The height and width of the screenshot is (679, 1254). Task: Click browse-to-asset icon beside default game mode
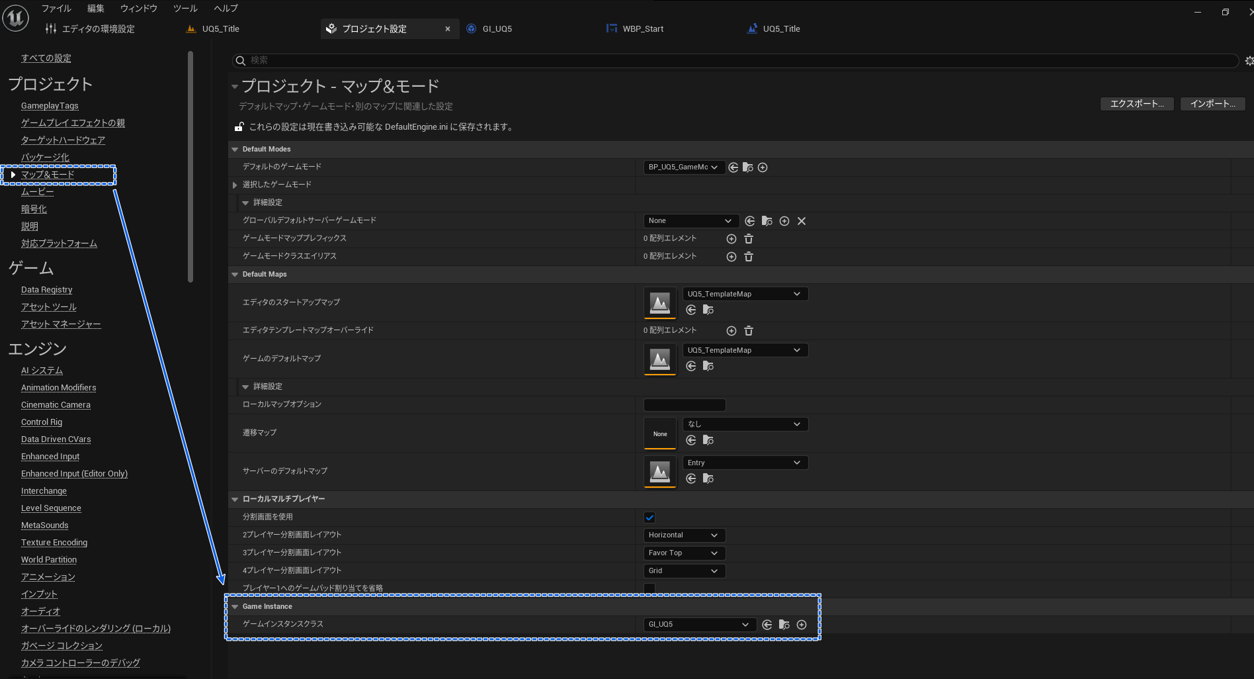pos(748,167)
